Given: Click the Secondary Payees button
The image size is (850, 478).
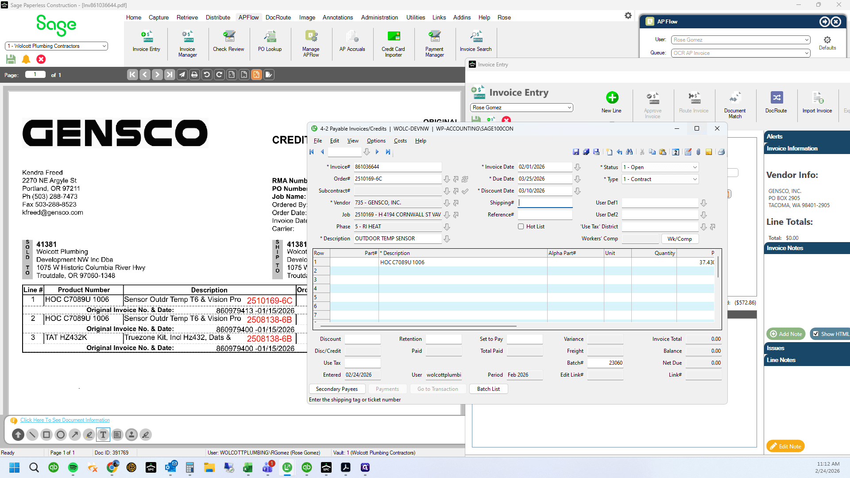Looking at the screenshot, I should coord(337,389).
